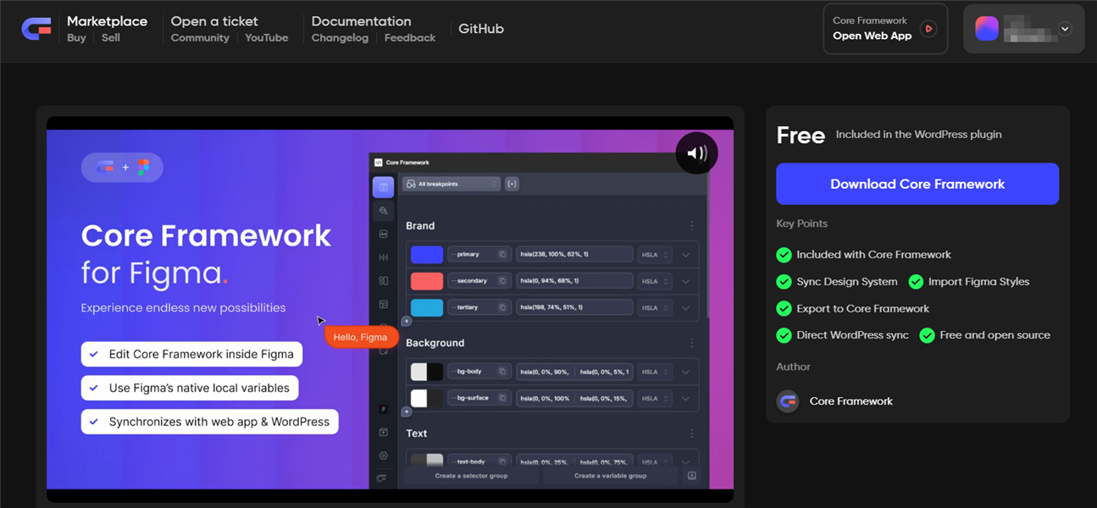Click the light-blue tertiary color swatch

[427, 307]
